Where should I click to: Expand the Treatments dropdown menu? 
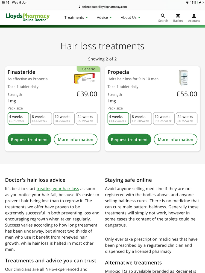click(76, 17)
